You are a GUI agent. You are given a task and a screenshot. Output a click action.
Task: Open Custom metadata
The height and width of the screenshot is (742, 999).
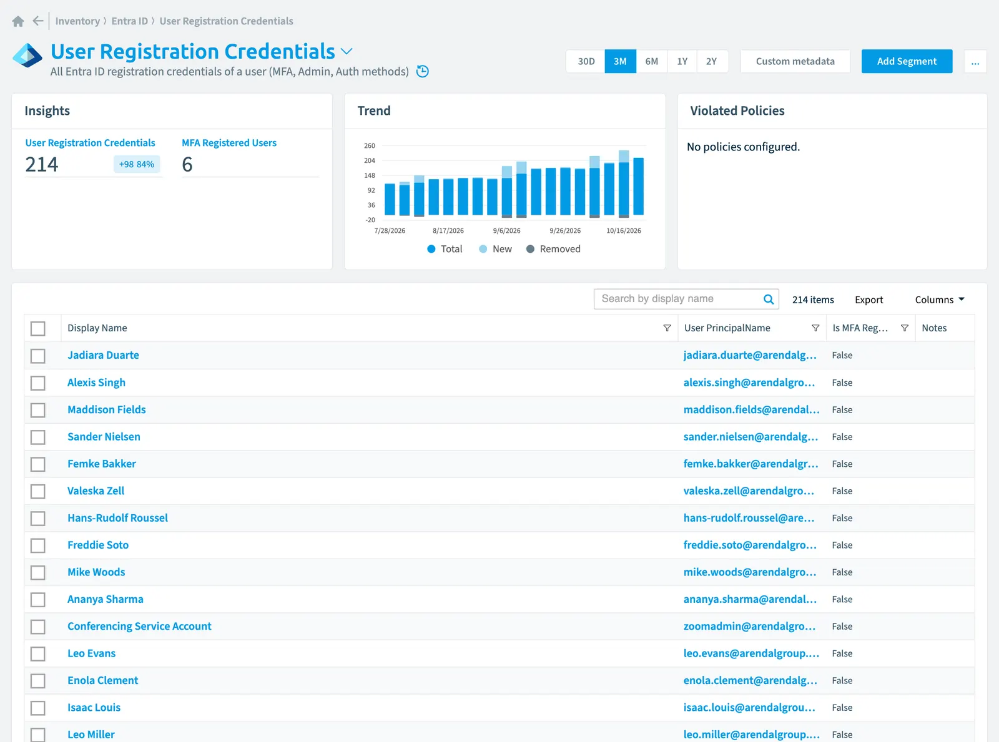pyautogui.click(x=795, y=61)
